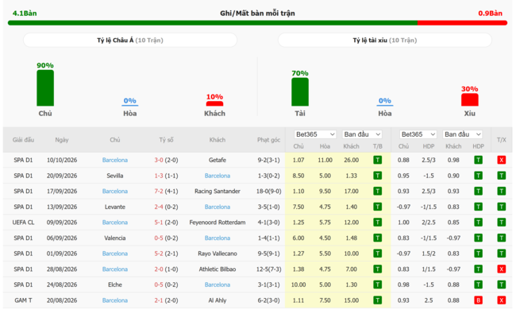Click the 4.1Bàn goals scored label
This screenshot has height=314, width=516.
point(25,14)
